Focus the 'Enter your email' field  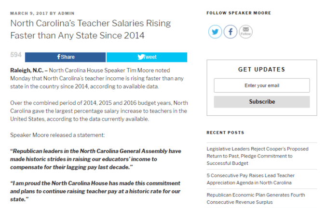click(261, 86)
